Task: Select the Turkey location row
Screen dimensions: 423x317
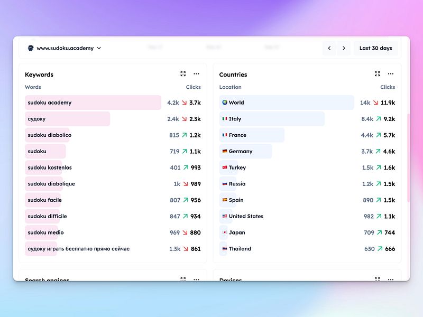Action: coord(307,167)
